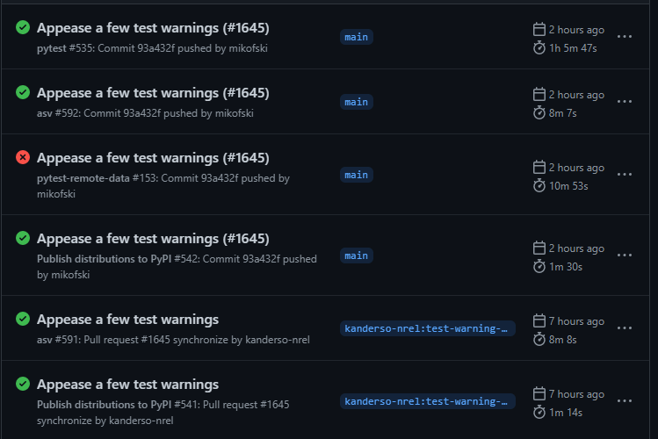Click the success check icon for asv #591

(23, 319)
